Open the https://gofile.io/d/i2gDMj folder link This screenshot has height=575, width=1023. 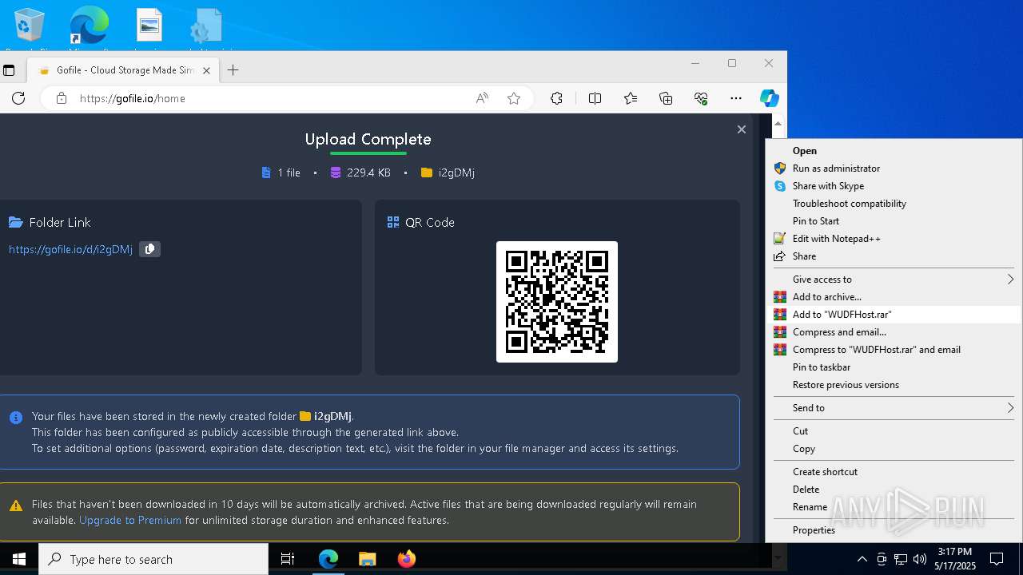[70, 249]
